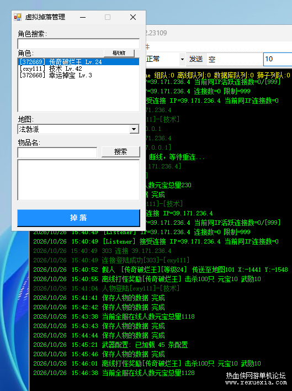Click the 15:45:46 保存人物的数据 完成 log line

99,354
